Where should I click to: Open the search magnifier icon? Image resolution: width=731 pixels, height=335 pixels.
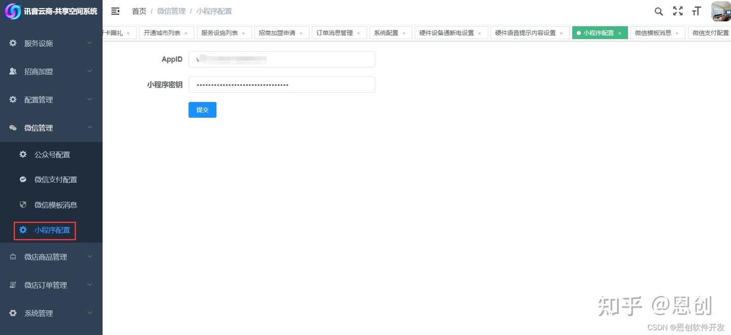(658, 11)
